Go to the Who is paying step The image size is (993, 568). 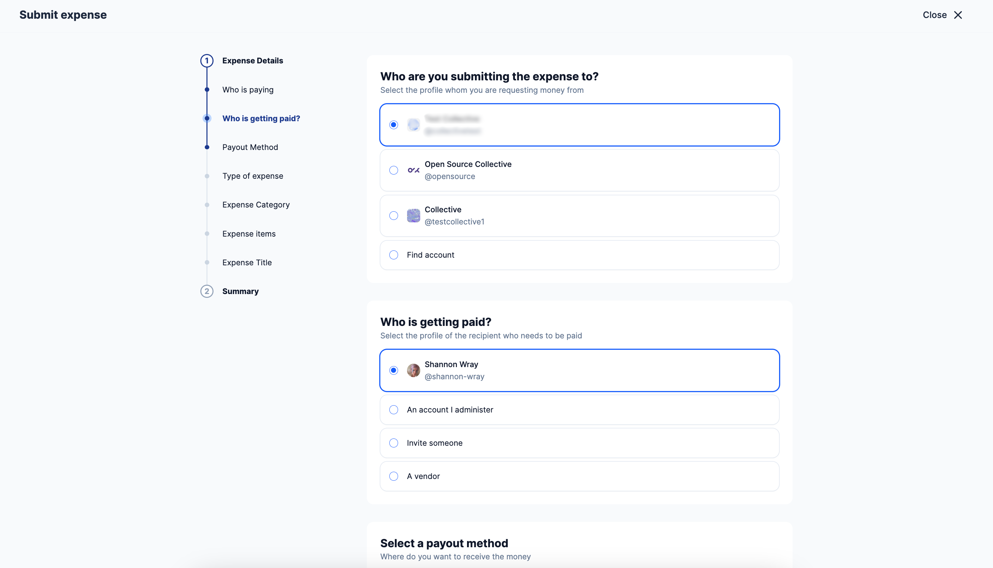[x=248, y=90]
